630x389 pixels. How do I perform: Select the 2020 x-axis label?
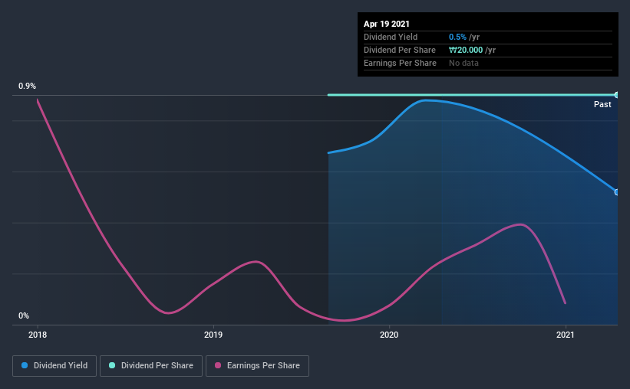click(x=389, y=335)
